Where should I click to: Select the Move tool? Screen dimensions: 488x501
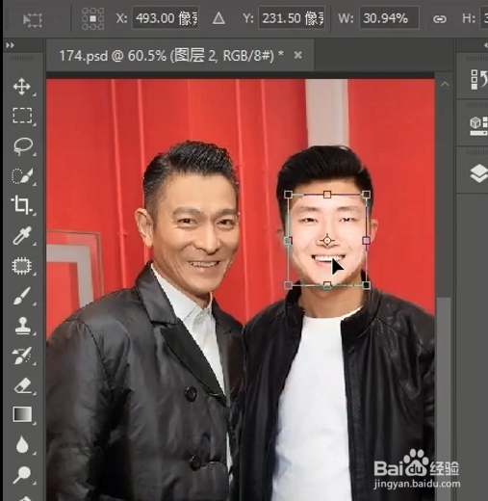click(22, 87)
